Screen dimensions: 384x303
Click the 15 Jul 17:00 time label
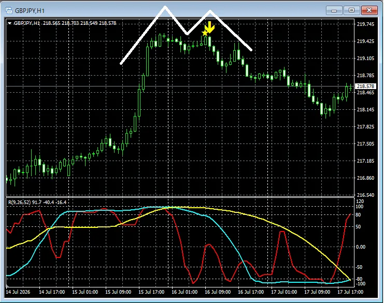click(x=151, y=292)
